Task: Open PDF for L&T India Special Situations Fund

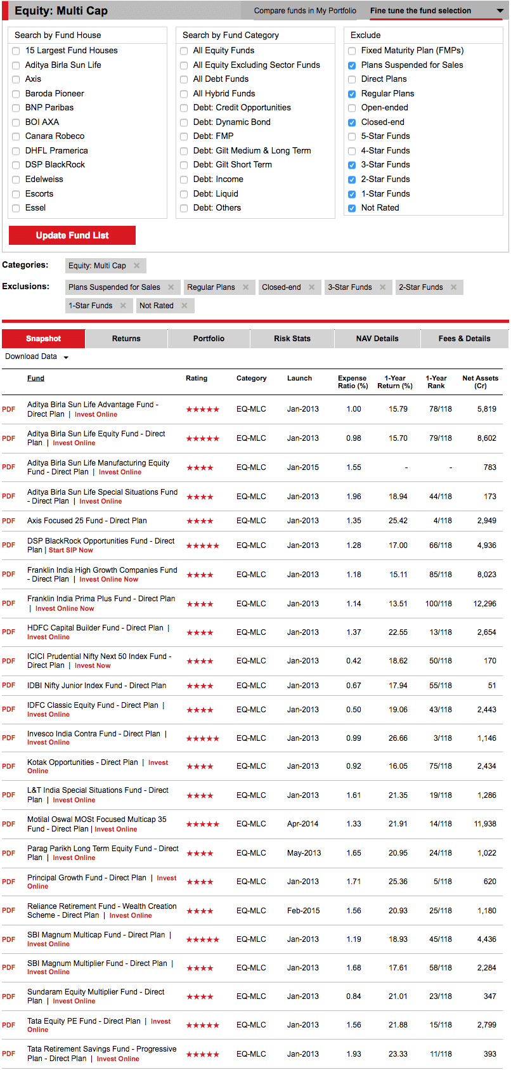Action: pyautogui.click(x=8, y=795)
